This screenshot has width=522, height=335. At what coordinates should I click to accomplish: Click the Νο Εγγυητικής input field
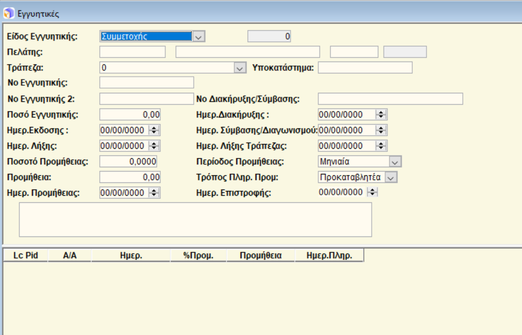[x=147, y=83]
